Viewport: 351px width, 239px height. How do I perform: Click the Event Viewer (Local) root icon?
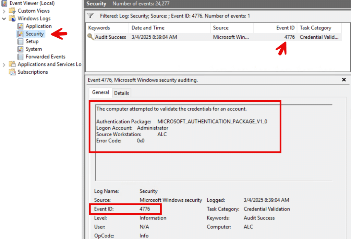[4, 3]
